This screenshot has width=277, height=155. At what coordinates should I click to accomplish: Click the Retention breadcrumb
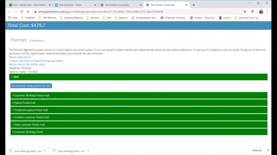[x=38, y=40]
